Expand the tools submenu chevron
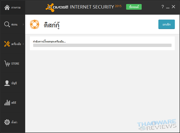The width and height of the screenshot is (180, 133). [x=23, y=44]
